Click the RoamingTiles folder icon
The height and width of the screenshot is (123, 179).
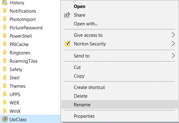[x=5, y=61]
